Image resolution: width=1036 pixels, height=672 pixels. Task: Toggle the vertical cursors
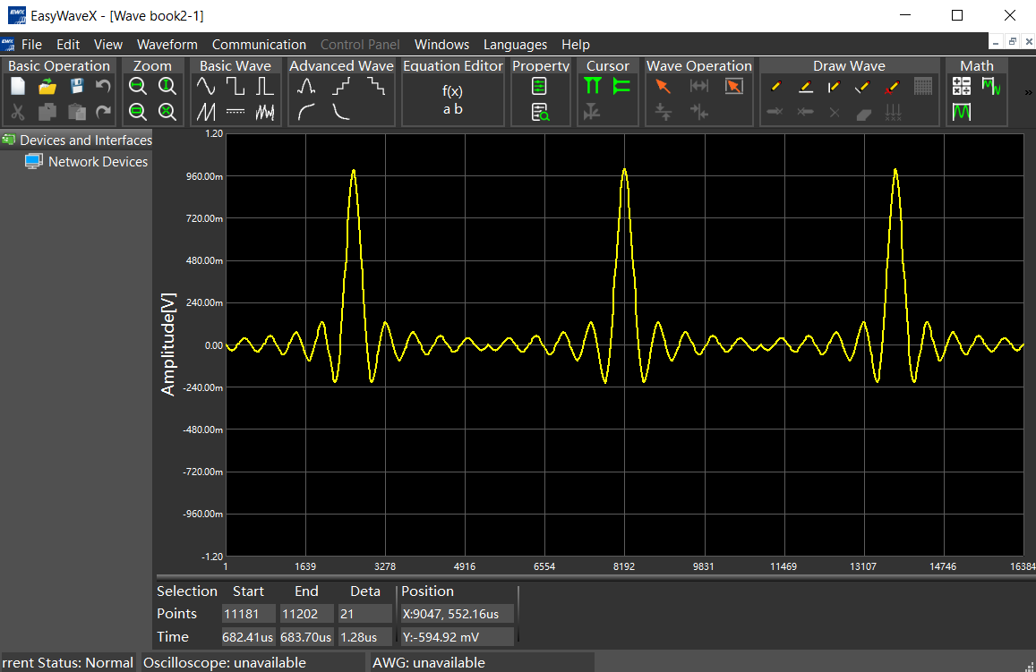pyautogui.click(x=593, y=87)
